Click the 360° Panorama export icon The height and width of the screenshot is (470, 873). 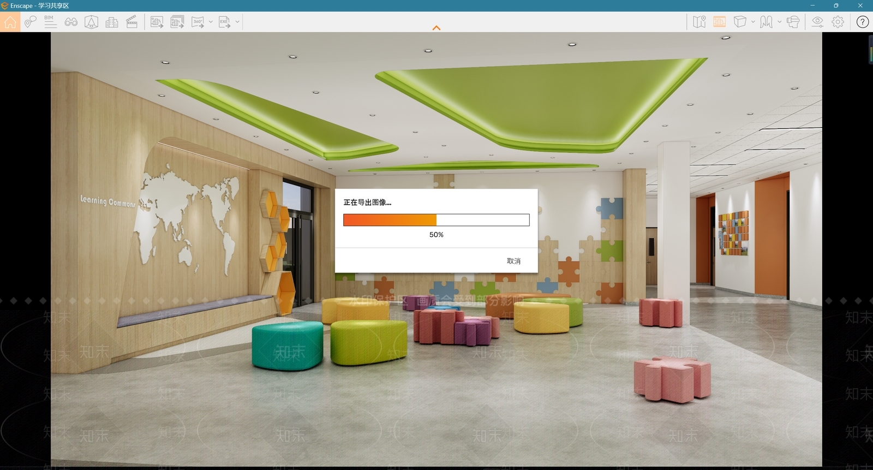pos(198,22)
